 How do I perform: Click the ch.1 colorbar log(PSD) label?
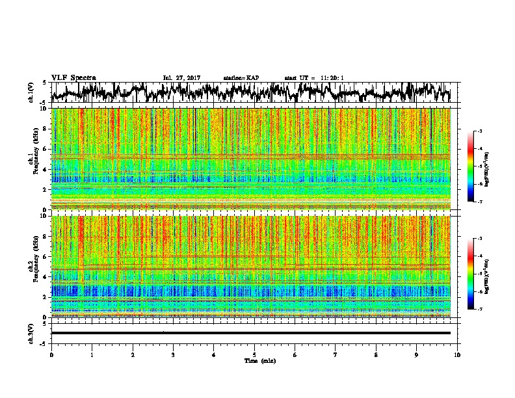click(x=486, y=170)
